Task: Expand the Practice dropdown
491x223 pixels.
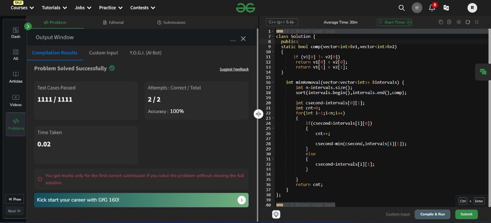Action: pyautogui.click(x=110, y=8)
